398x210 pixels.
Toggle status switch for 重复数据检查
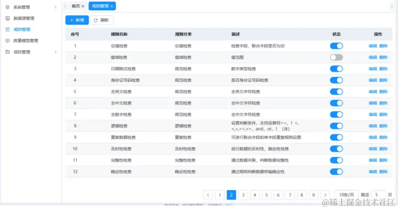[x=336, y=137]
